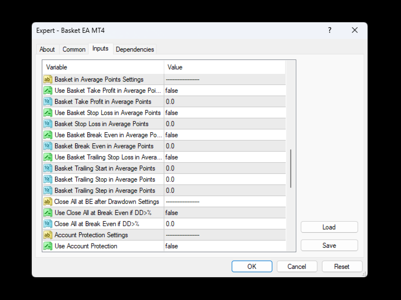Click the boolean icon for Use Account Protection

pos(48,246)
